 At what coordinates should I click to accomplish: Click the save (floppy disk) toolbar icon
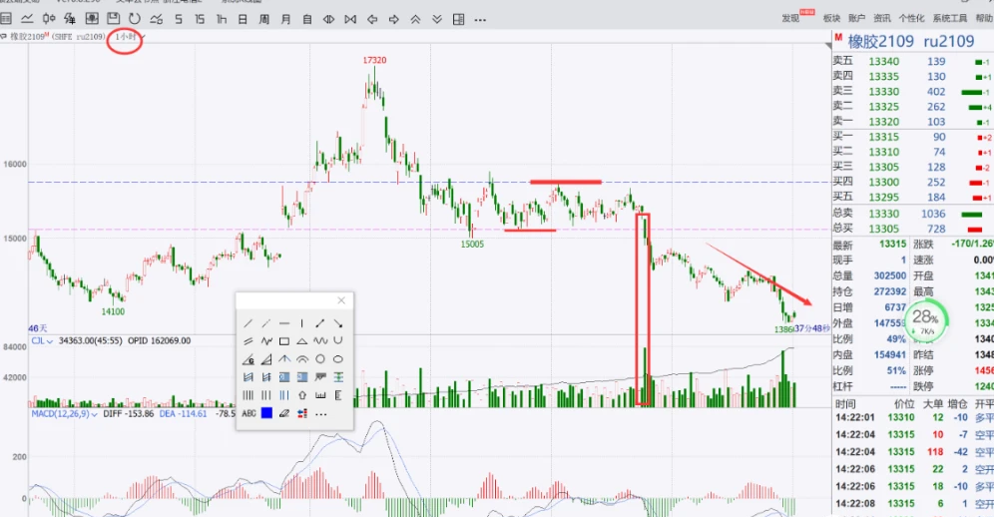tap(113, 19)
